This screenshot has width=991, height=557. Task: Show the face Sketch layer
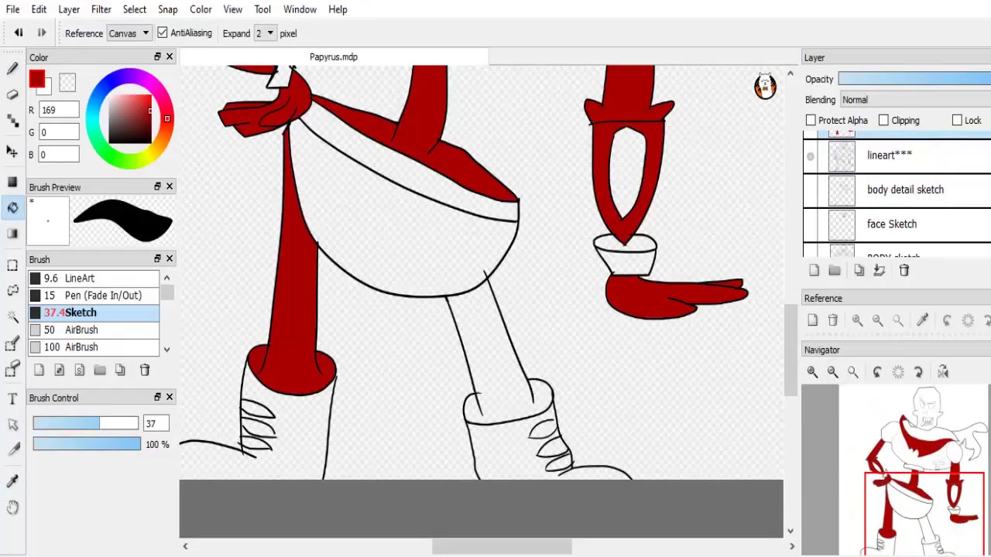pyautogui.click(x=811, y=224)
